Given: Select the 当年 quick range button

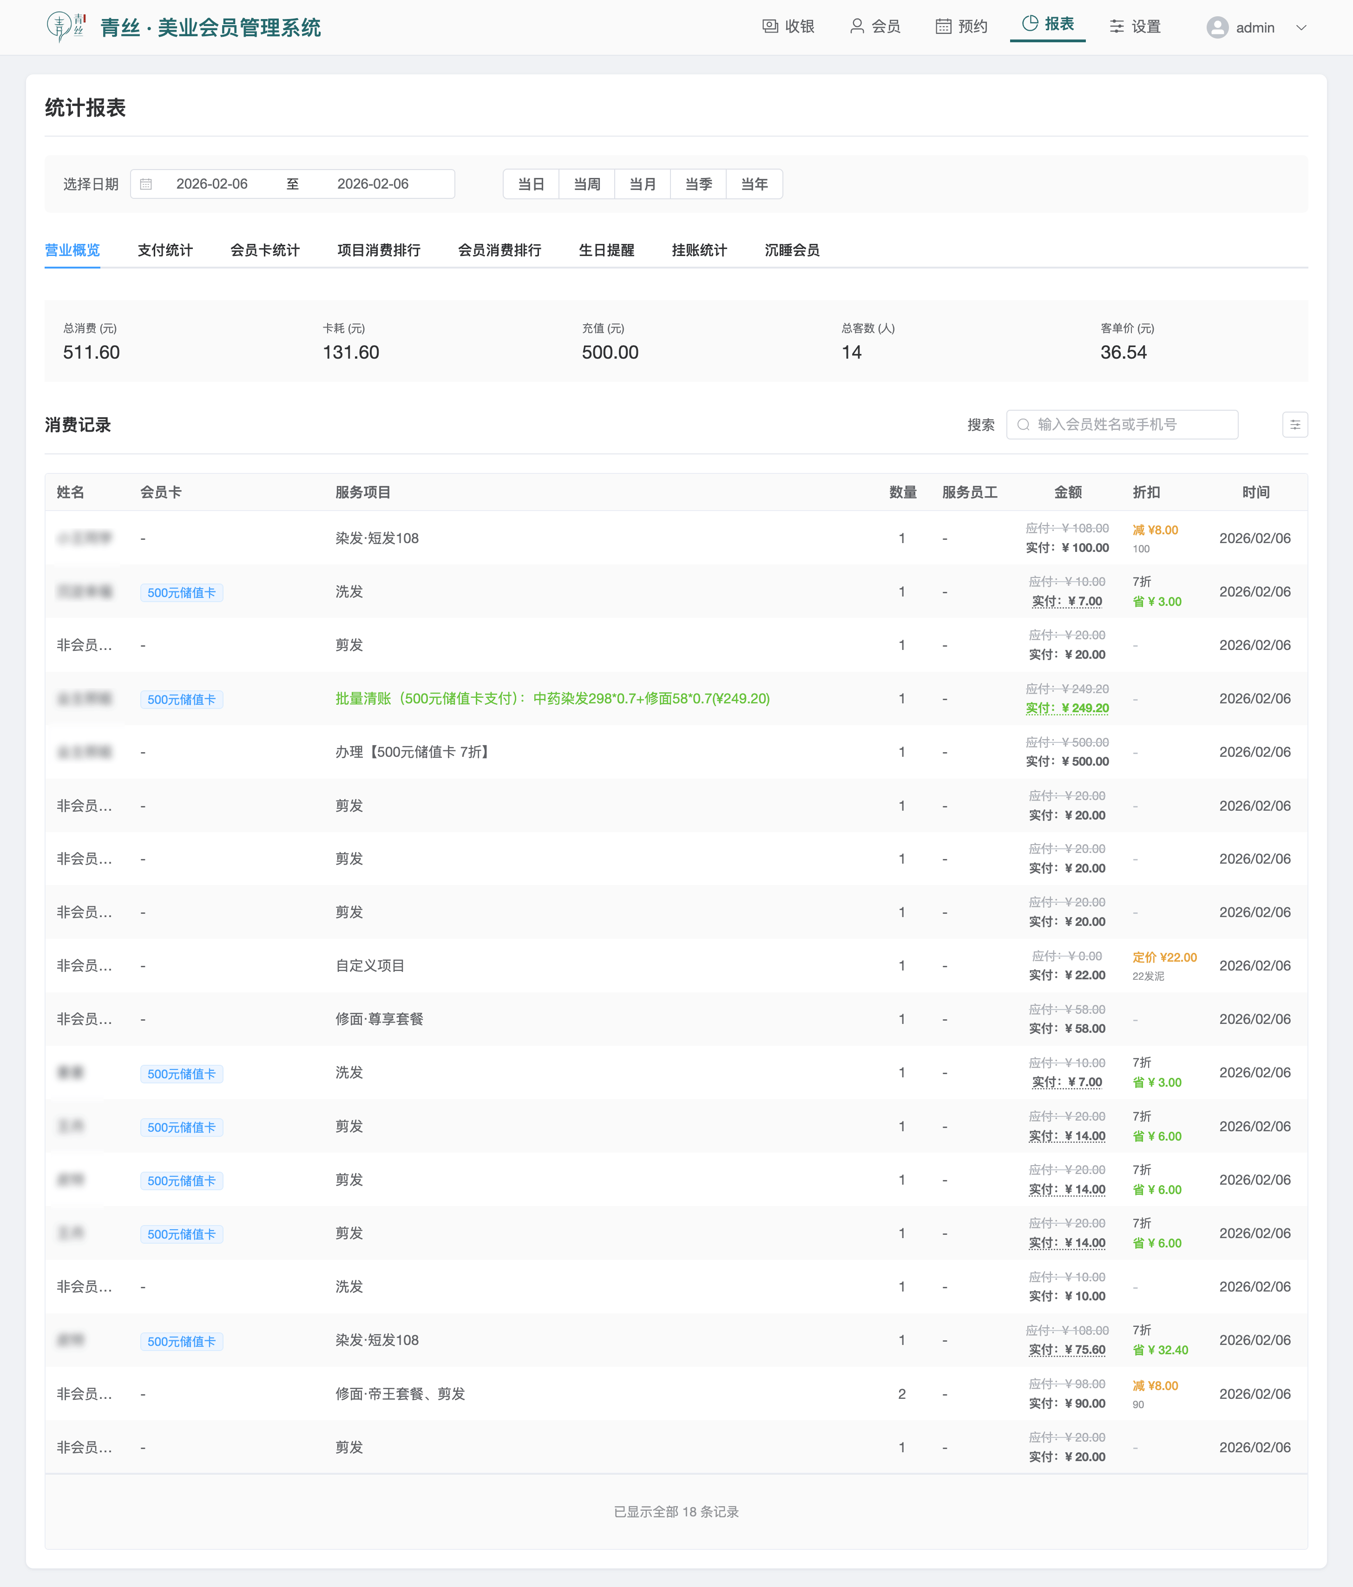Looking at the screenshot, I should click(755, 184).
